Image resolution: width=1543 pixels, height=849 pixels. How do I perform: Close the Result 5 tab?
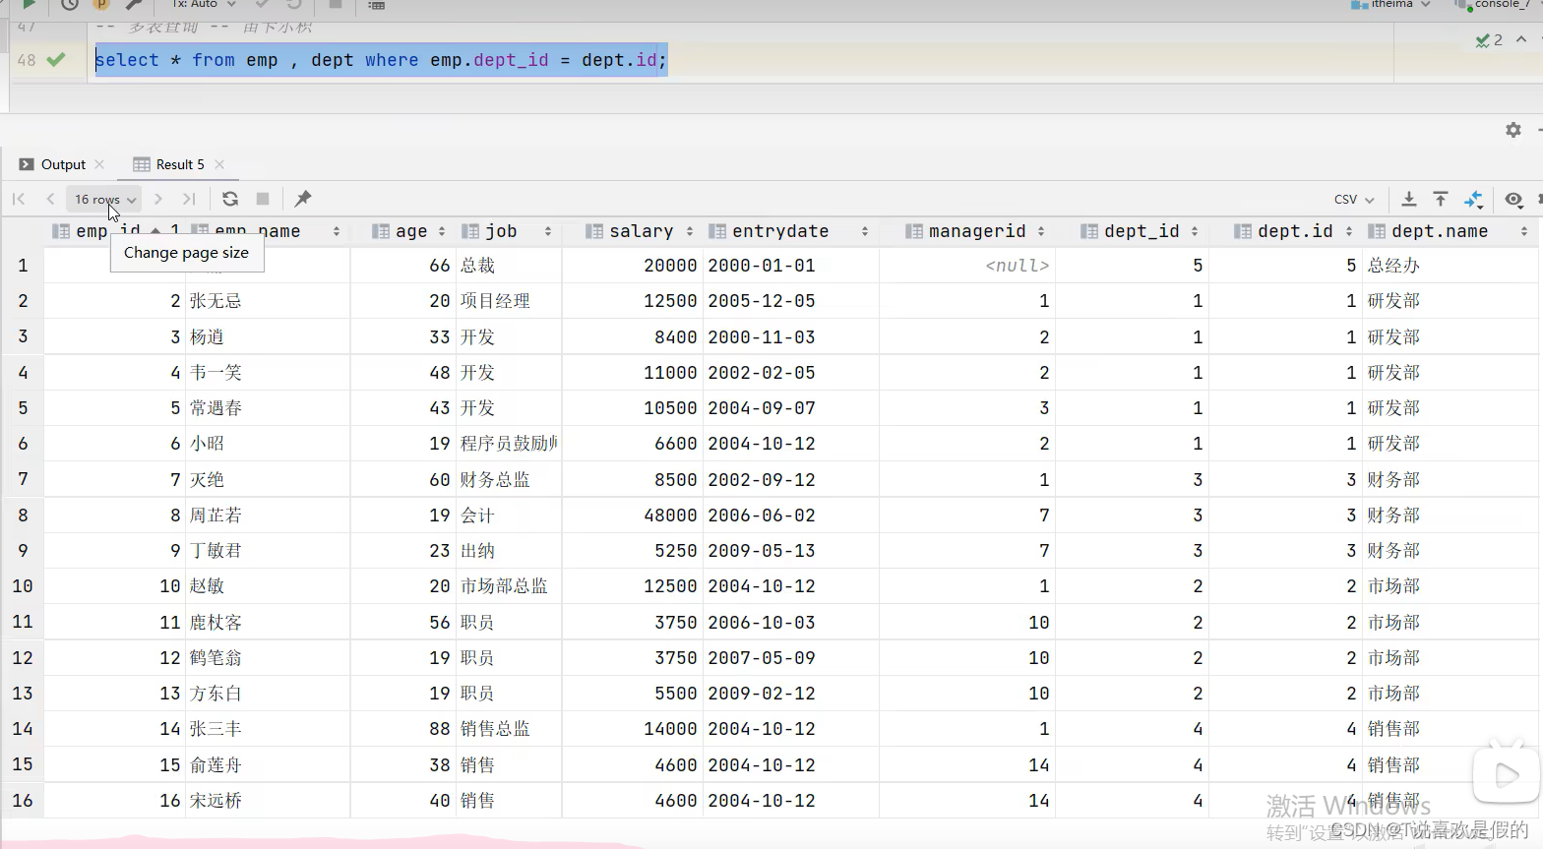click(x=219, y=164)
